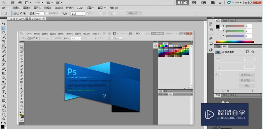Select the Clone Stamp tool
The width and height of the screenshot is (263, 129).
tap(4, 60)
